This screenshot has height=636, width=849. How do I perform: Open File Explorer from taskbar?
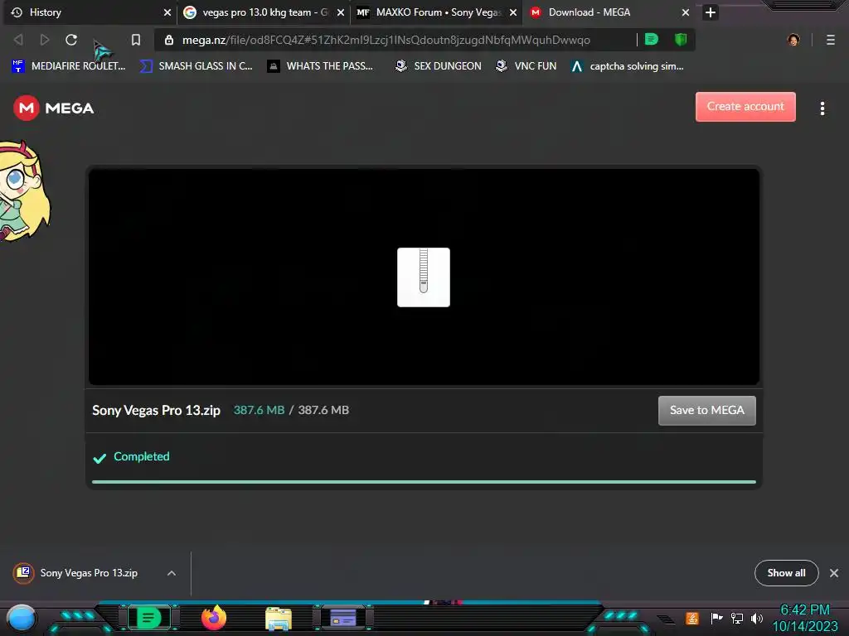tap(279, 619)
